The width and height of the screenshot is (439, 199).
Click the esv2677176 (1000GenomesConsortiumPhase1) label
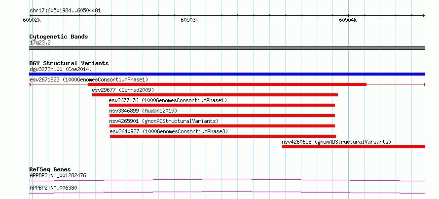click(x=168, y=100)
